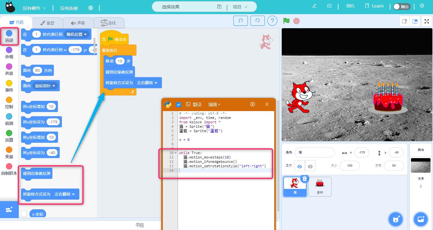Open the 没有硬件 hardware dropdown
Viewport: 433px width, 230px height.
[x=34, y=8]
